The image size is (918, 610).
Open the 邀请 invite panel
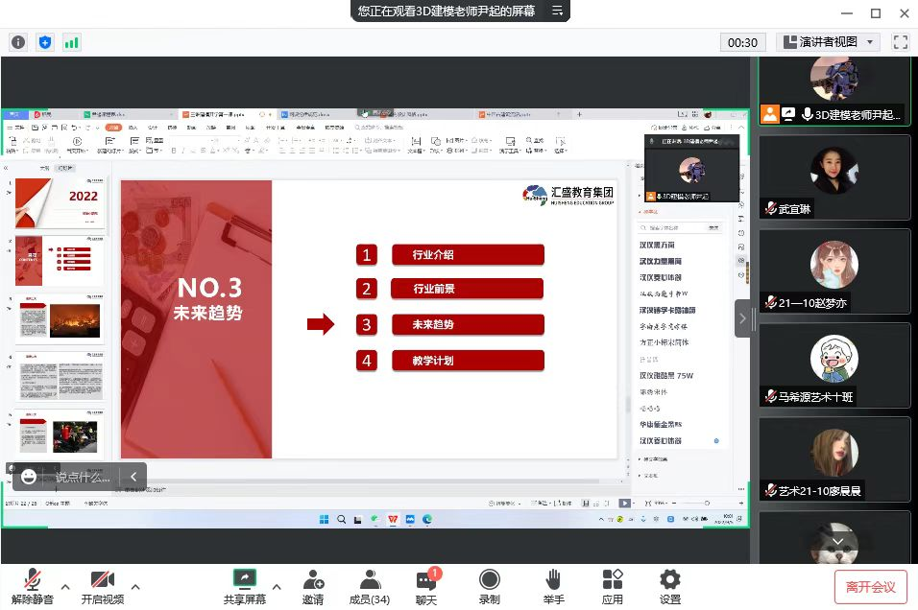pyautogui.click(x=313, y=586)
